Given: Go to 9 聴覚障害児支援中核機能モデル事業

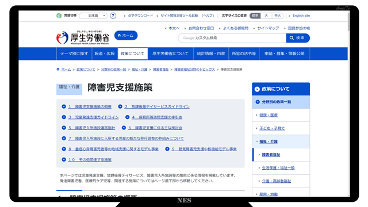Looking at the screenshot, I should click(x=204, y=149).
